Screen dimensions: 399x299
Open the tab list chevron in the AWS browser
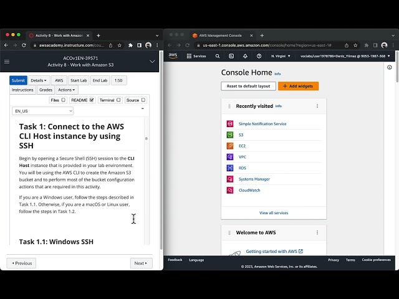coord(393,36)
